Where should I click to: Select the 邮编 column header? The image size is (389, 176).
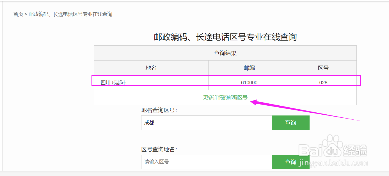[249, 68]
